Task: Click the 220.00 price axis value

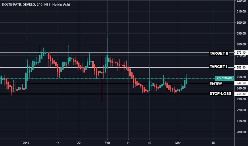Action: pyautogui.click(x=241, y=110)
